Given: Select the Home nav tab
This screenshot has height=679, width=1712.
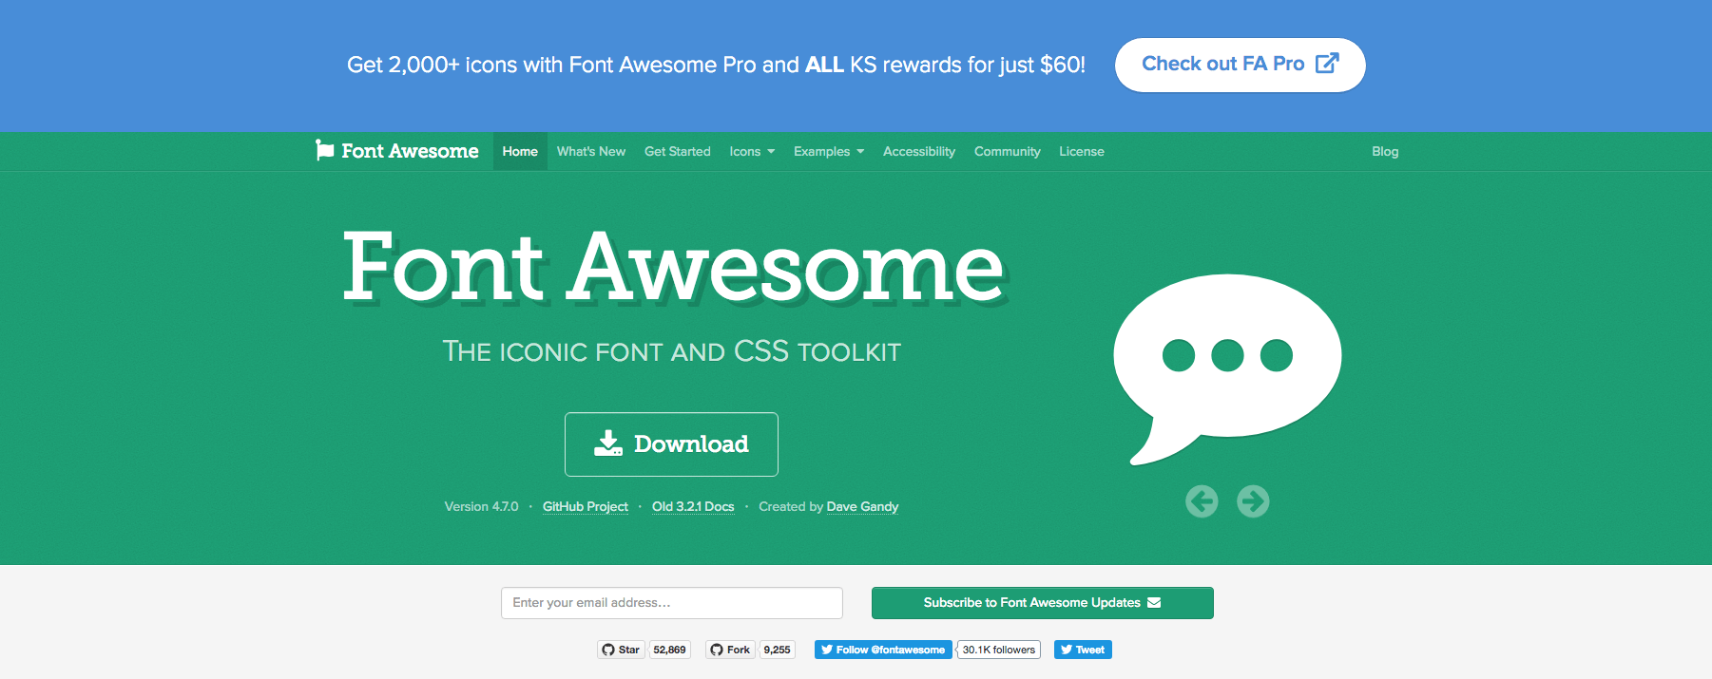Looking at the screenshot, I should (520, 151).
